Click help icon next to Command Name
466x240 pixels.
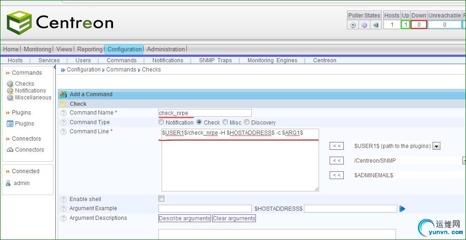point(63,113)
